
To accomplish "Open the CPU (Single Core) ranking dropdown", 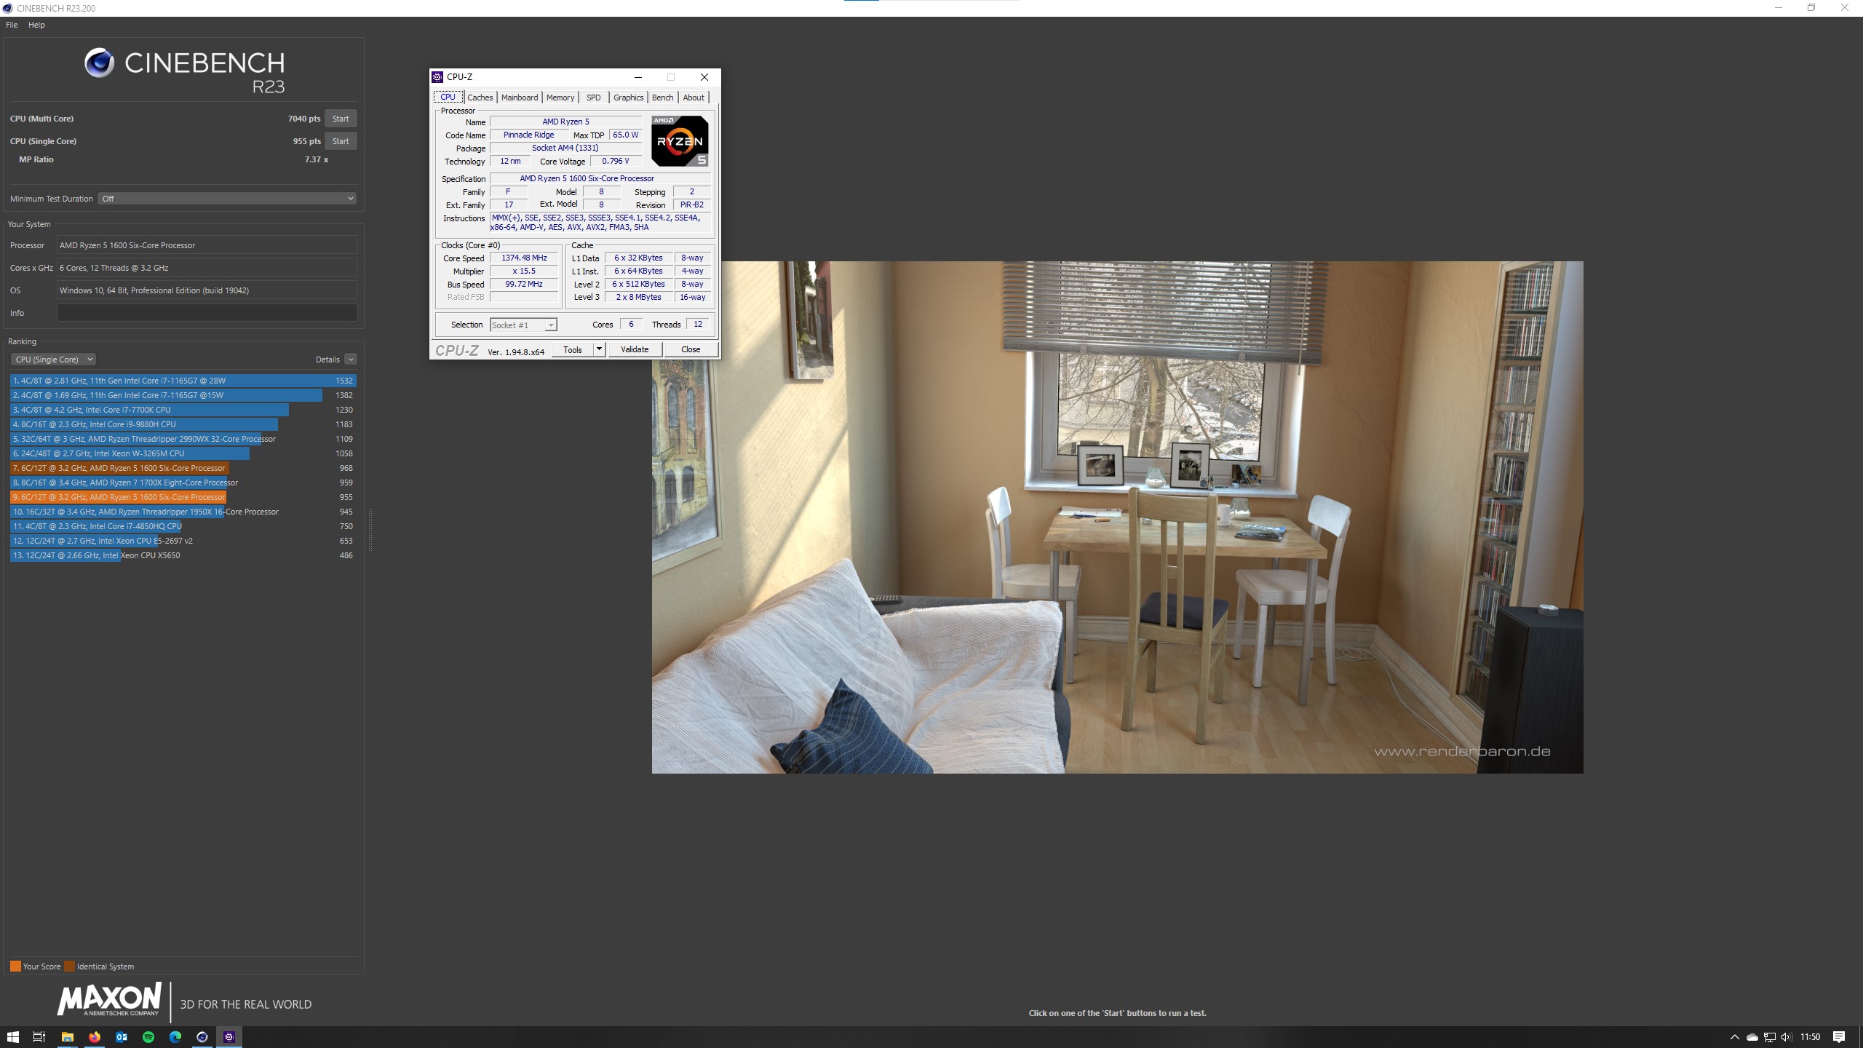I will (x=53, y=360).
